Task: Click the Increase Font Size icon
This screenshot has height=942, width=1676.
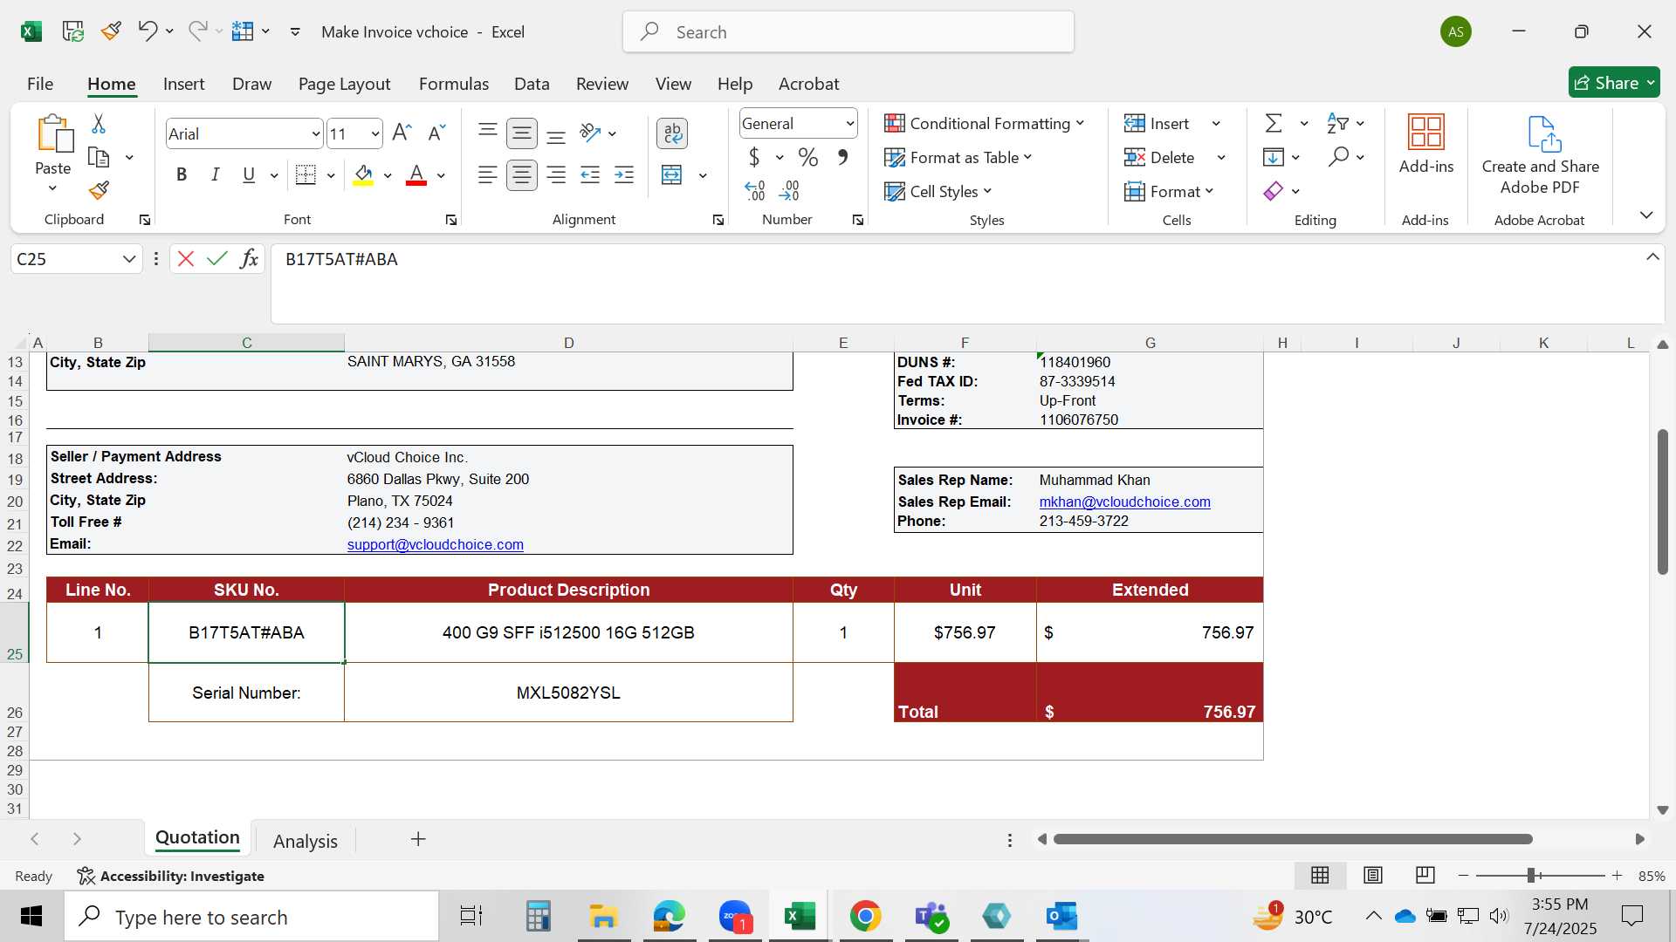Action: coord(402,133)
